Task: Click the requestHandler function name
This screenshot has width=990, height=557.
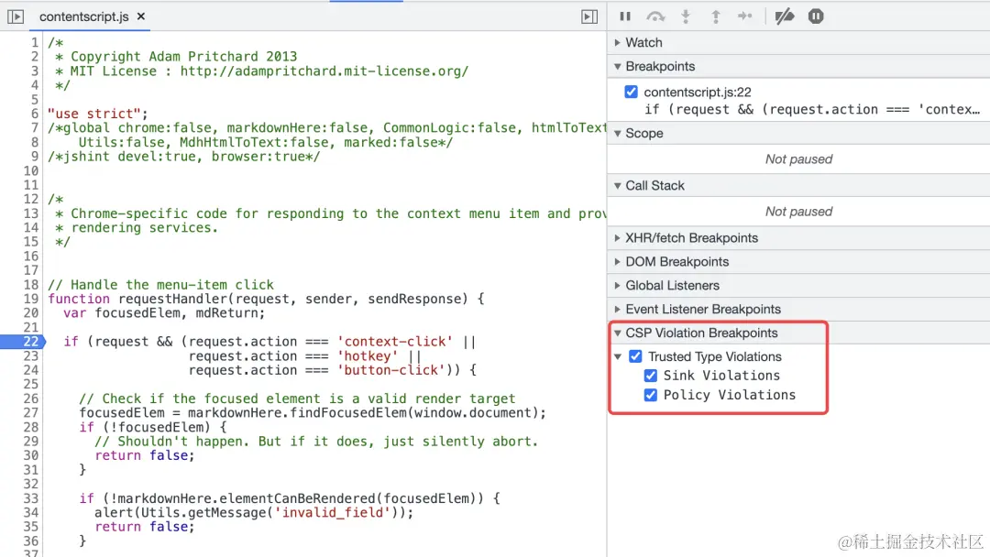Action: coord(172,299)
